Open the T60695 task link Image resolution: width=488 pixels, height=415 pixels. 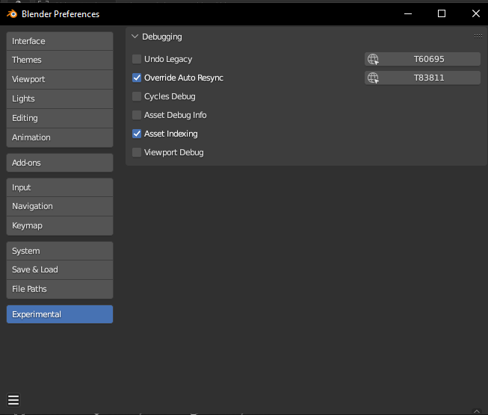(429, 59)
